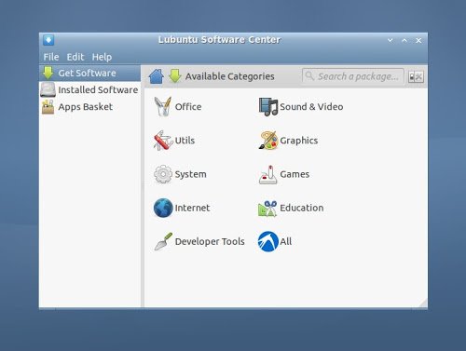Open the Utils category label

coord(185,141)
